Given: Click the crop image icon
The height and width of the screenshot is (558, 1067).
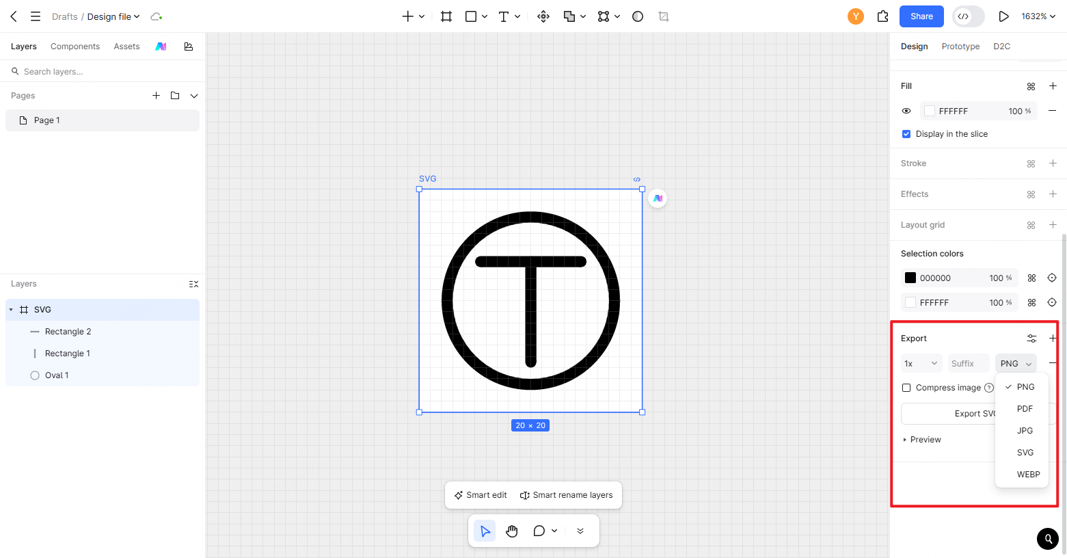Looking at the screenshot, I should point(663,16).
